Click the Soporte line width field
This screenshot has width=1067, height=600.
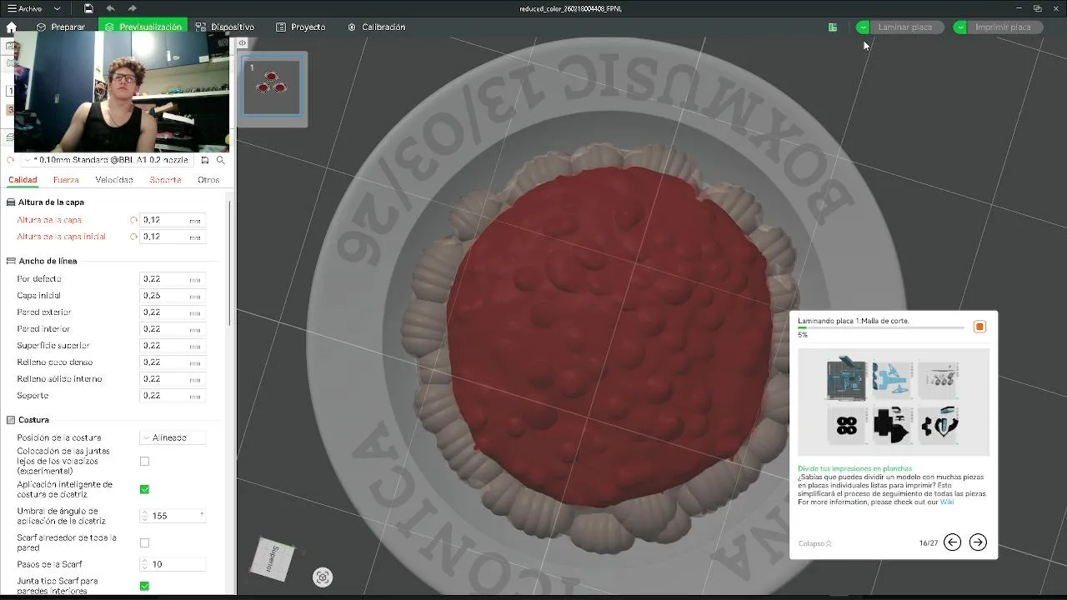[x=172, y=395]
